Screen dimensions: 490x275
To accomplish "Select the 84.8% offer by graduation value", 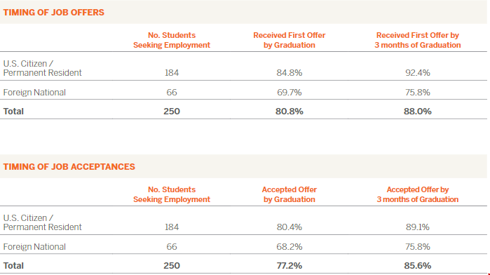I will coord(290,73).
